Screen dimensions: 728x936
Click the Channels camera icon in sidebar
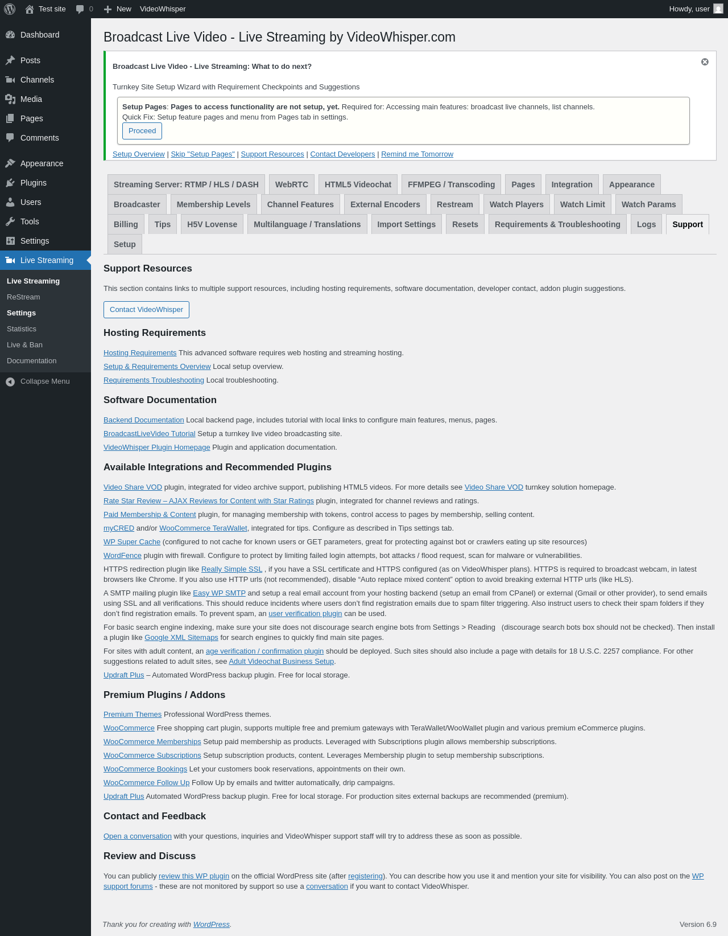click(x=10, y=80)
